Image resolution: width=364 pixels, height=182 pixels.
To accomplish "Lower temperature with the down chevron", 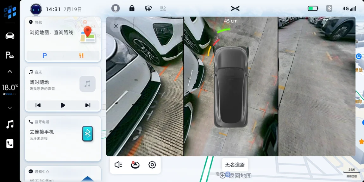I will 10,108.
